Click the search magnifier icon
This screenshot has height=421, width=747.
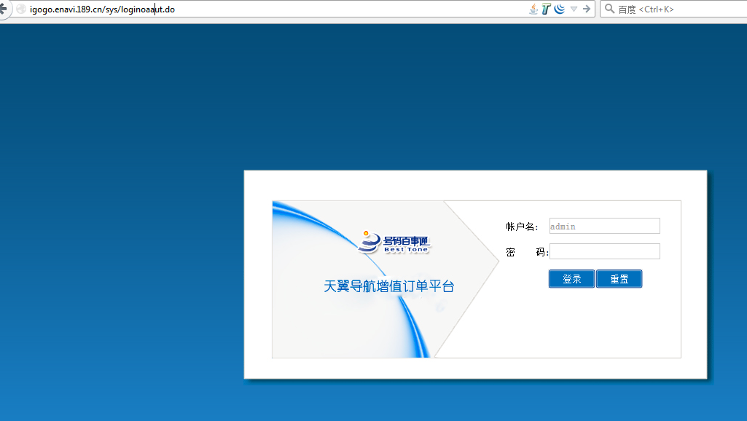click(x=609, y=9)
